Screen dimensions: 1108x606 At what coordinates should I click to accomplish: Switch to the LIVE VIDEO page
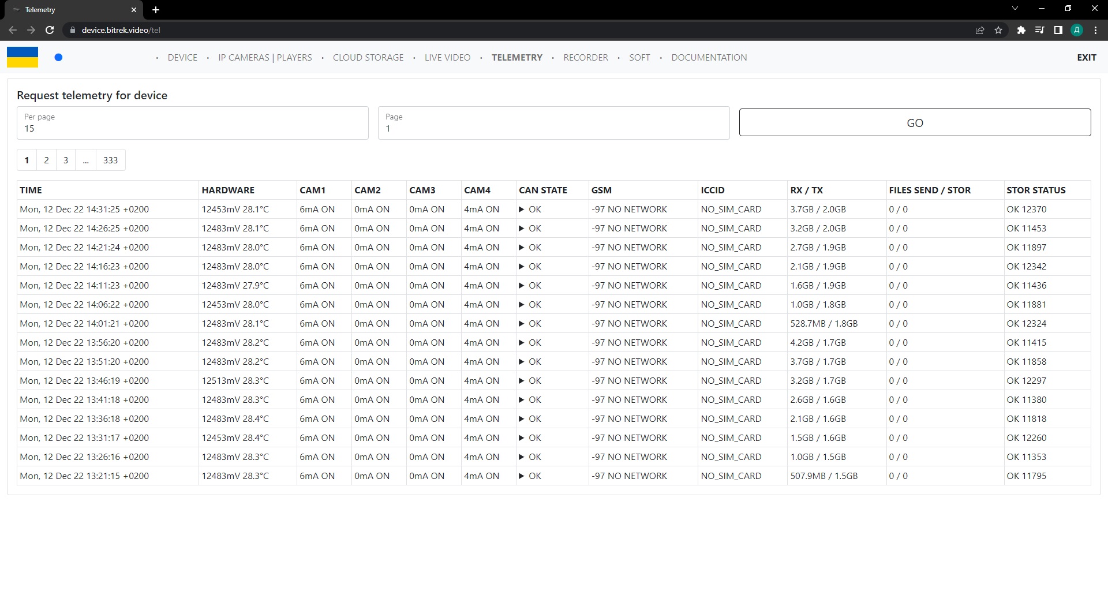447,58
